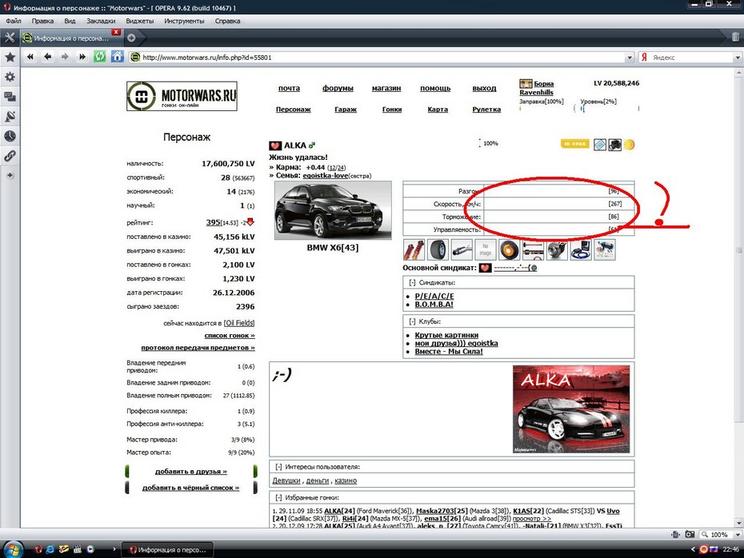Open the Рулетка link
Screen dimensions: 744x558
point(486,109)
